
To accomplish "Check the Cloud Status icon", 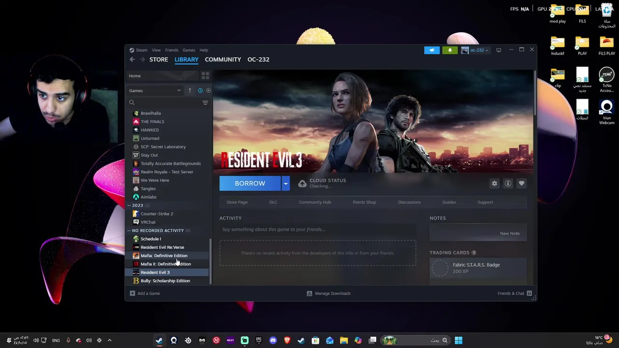I will coord(302,183).
